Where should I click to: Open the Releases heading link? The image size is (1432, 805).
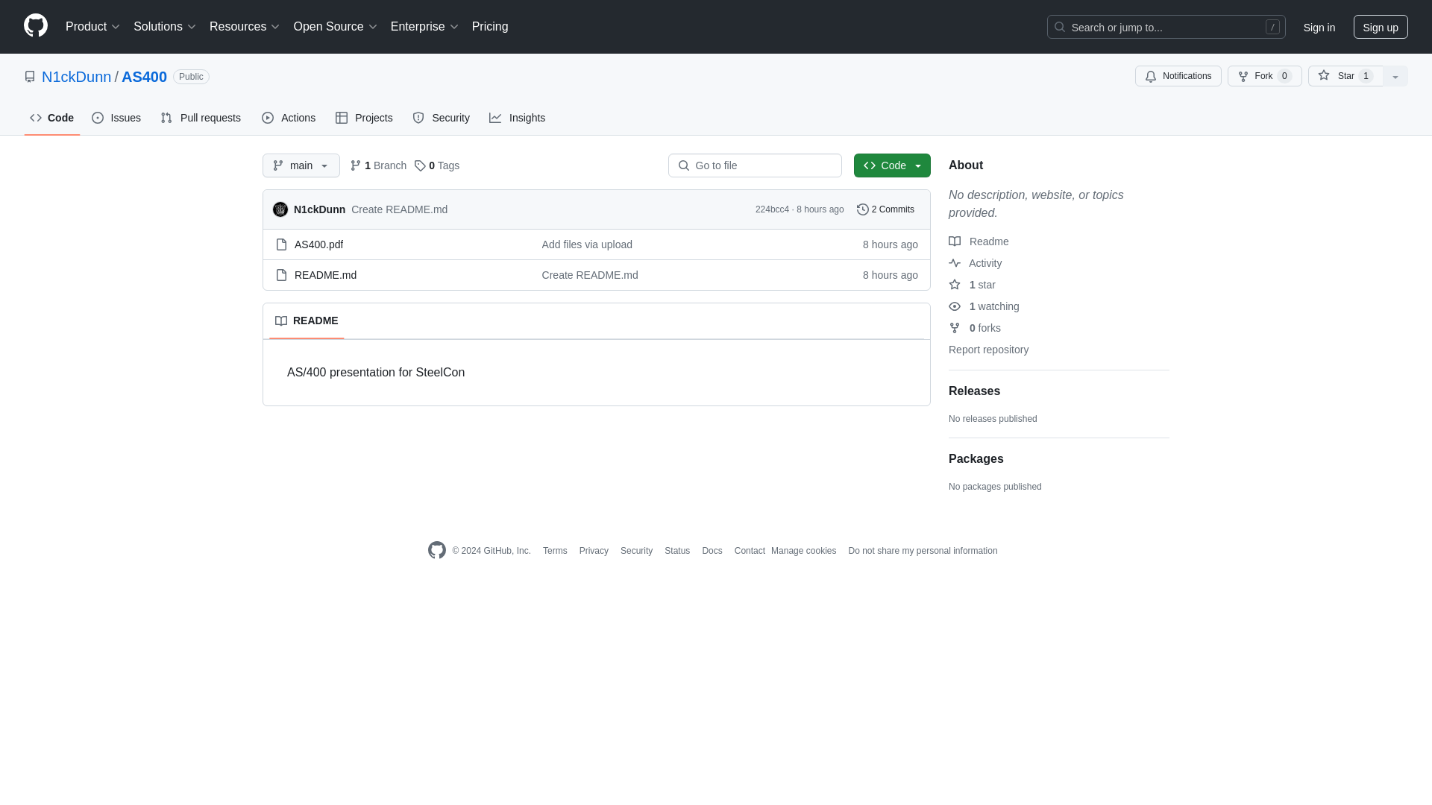coord(974,391)
